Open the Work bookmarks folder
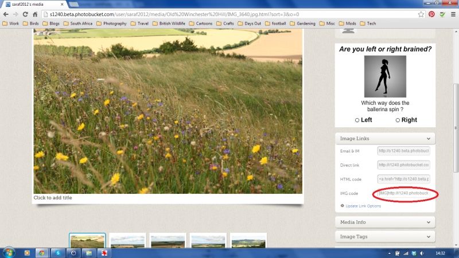 tap(10, 24)
